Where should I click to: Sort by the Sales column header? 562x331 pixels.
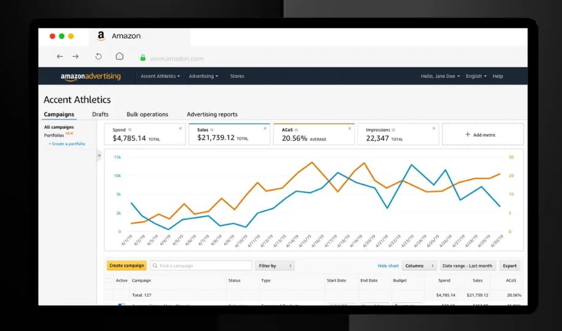[477, 281]
